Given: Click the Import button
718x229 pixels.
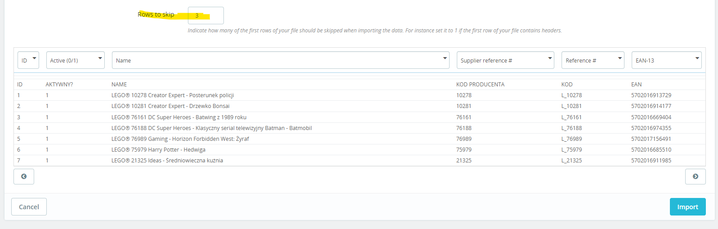Looking at the screenshot, I should (687, 207).
